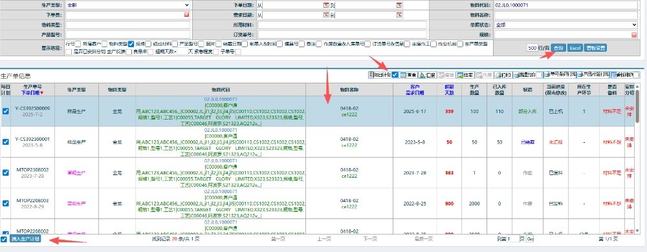647x252 pixels.
Task: Open the 下单日期 end date calendar icon
Action: point(399,5)
